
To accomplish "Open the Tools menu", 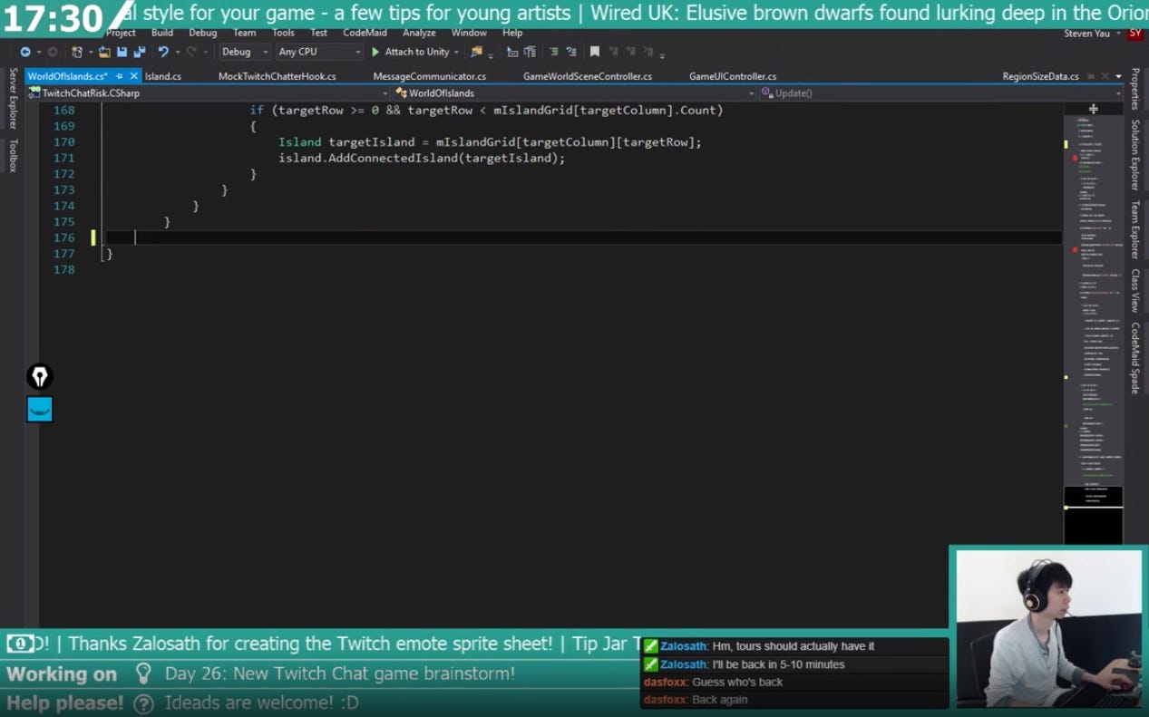I will tap(283, 33).
